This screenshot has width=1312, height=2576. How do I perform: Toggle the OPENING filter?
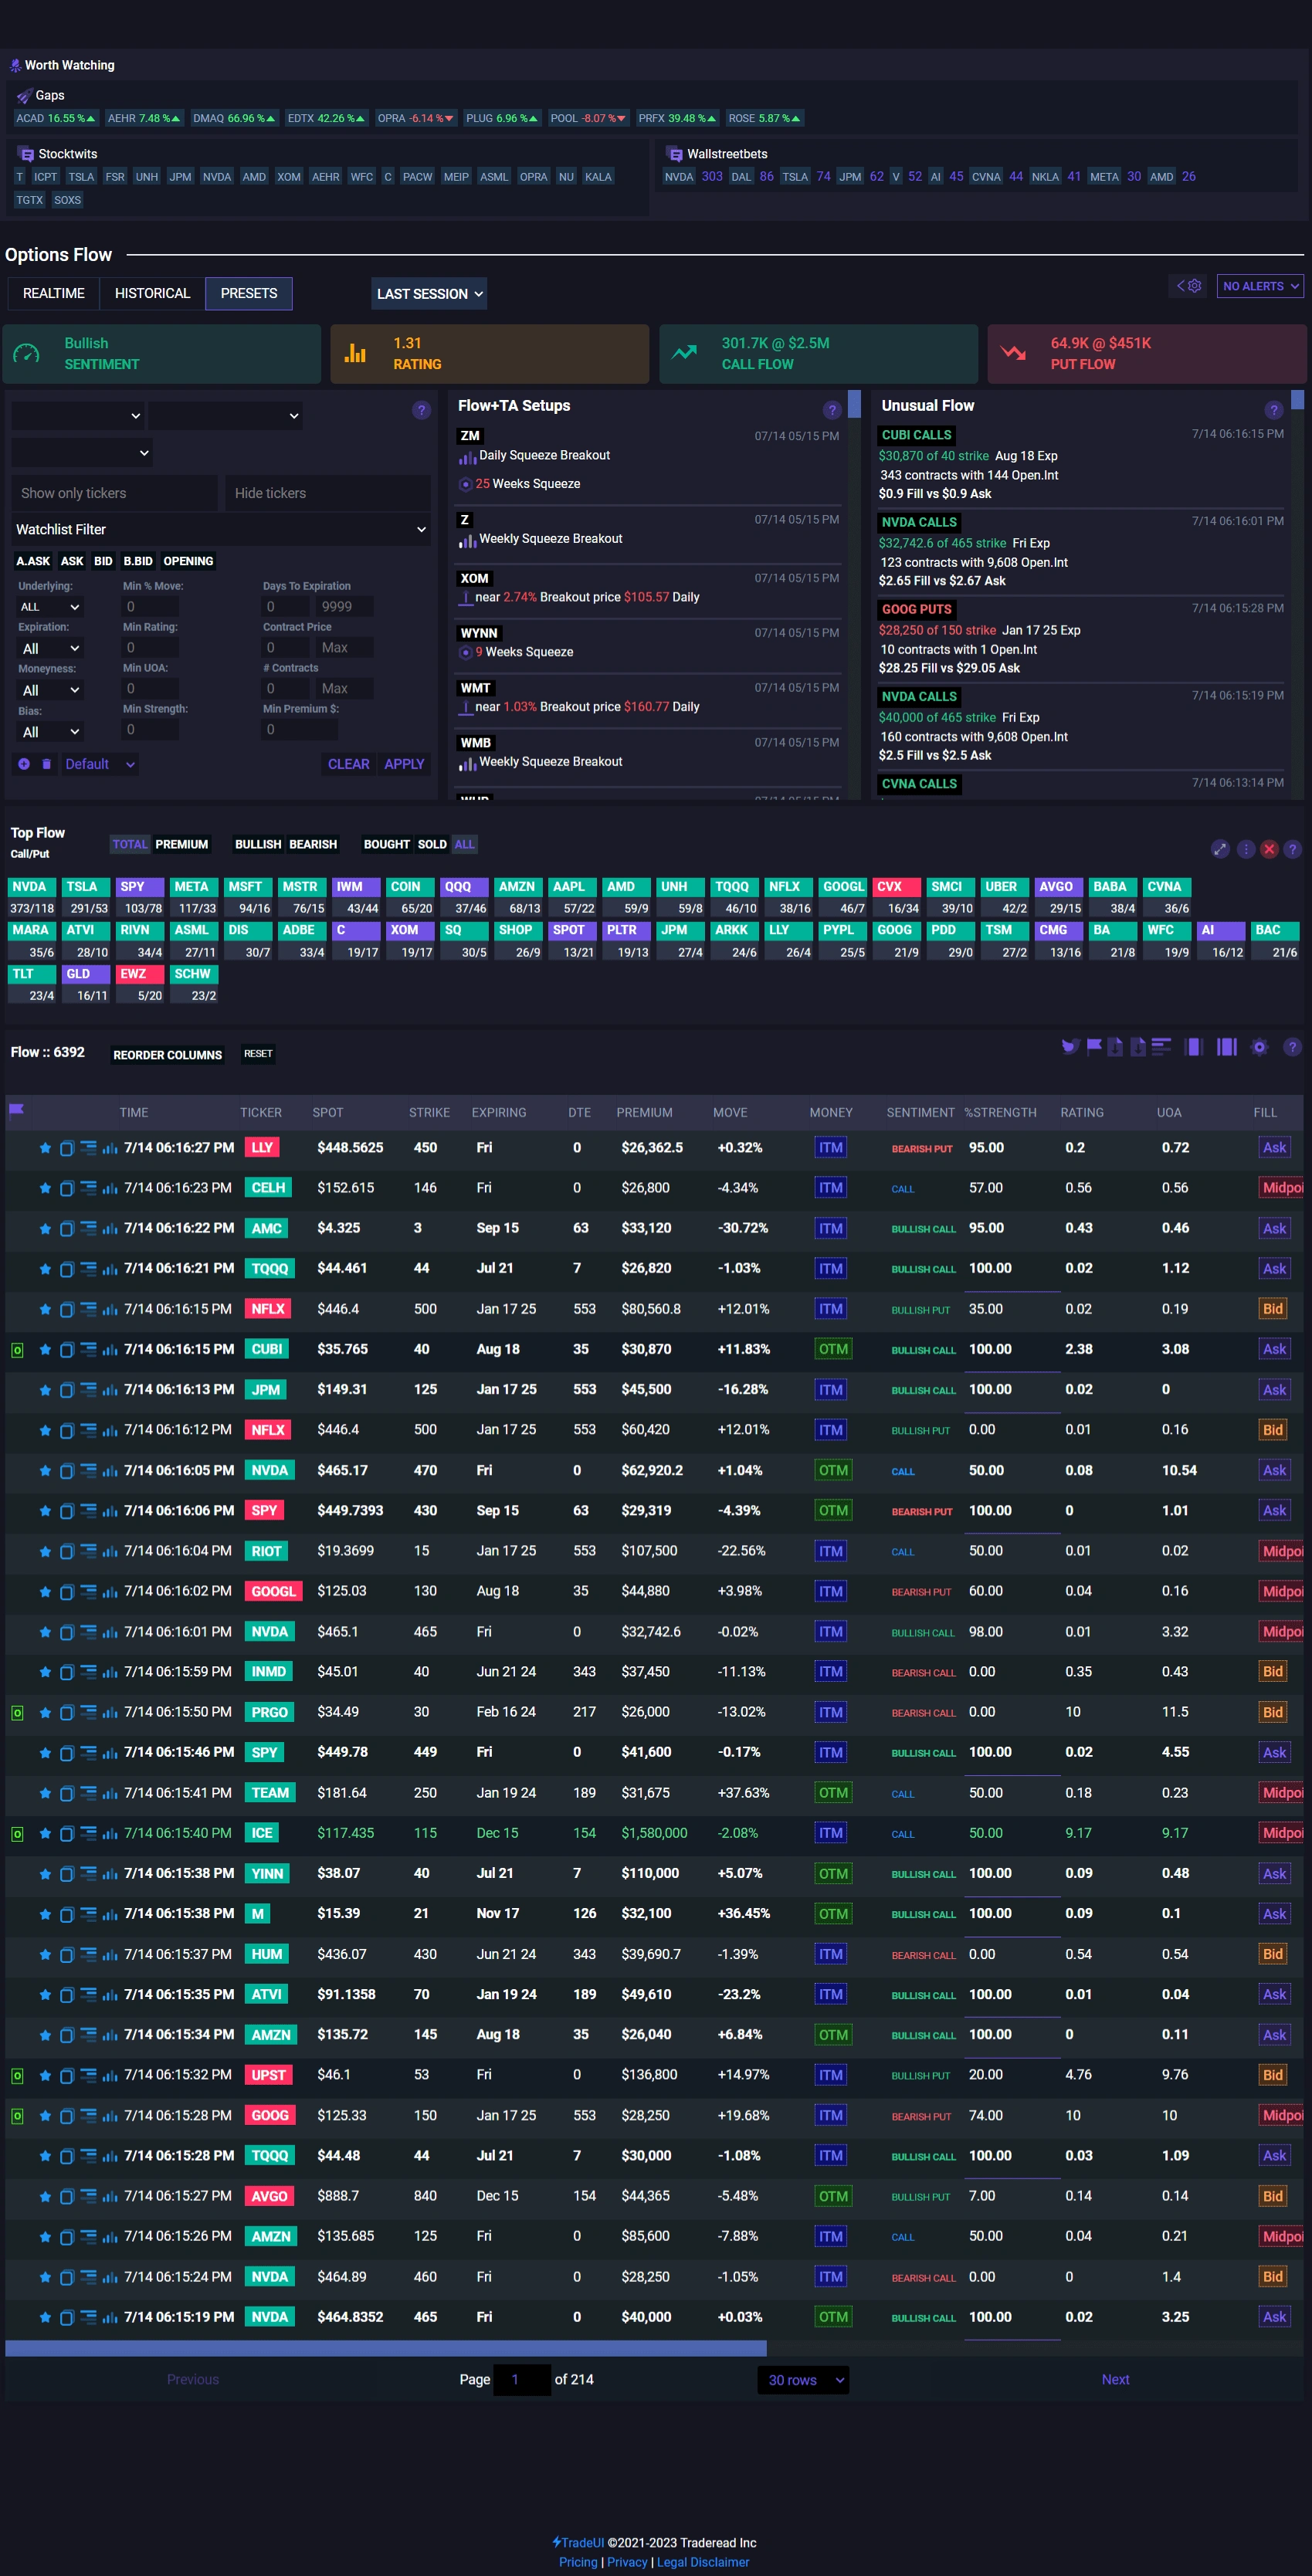pos(188,561)
